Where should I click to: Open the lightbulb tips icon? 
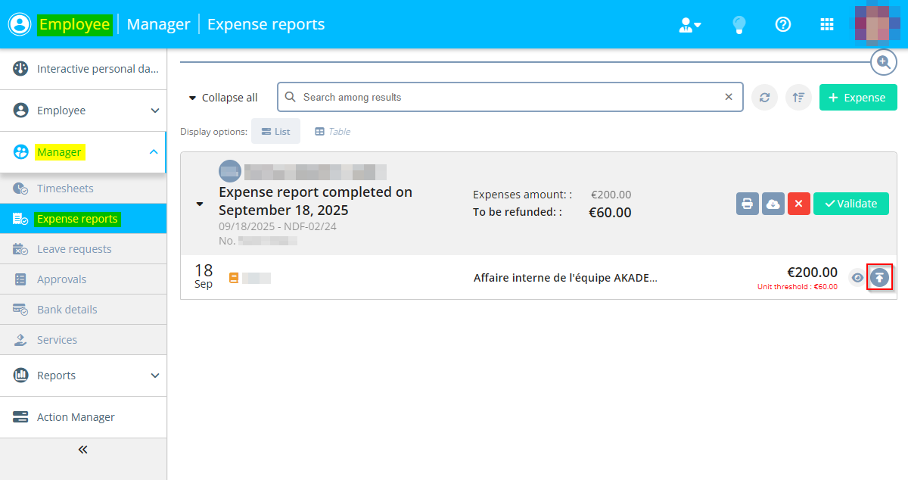[739, 25]
